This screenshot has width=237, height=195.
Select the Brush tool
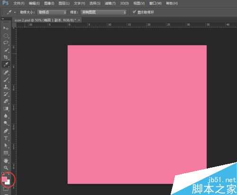coord(6,80)
